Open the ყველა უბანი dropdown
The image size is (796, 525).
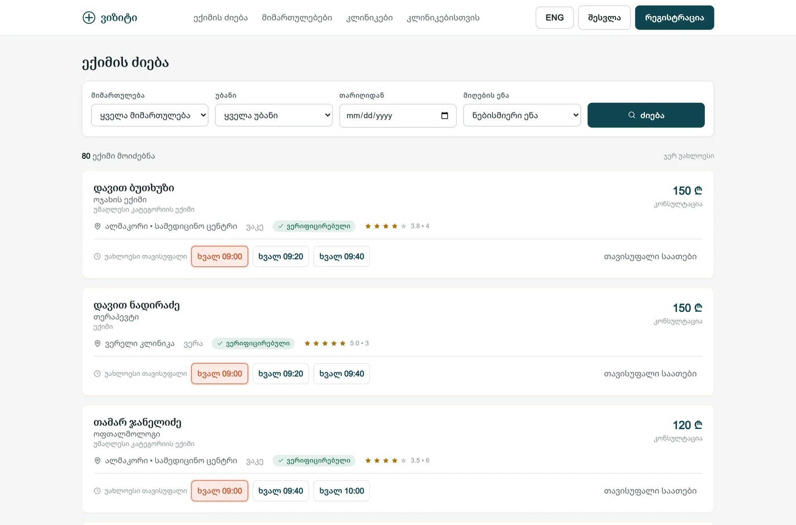(x=274, y=115)
